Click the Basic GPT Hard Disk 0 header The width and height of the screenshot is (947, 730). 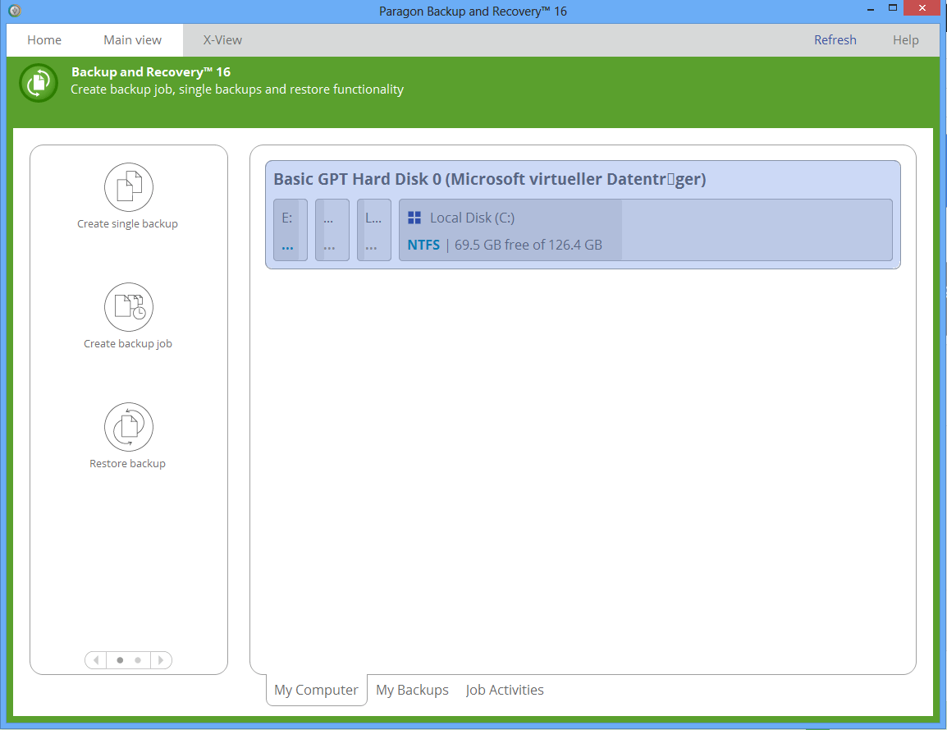[x=489, y=179]
